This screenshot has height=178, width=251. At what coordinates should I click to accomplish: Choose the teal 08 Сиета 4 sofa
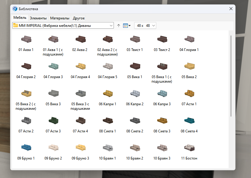click(x=189, y=120)
